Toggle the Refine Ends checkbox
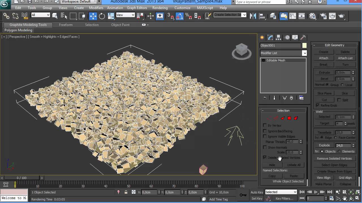 318,105
